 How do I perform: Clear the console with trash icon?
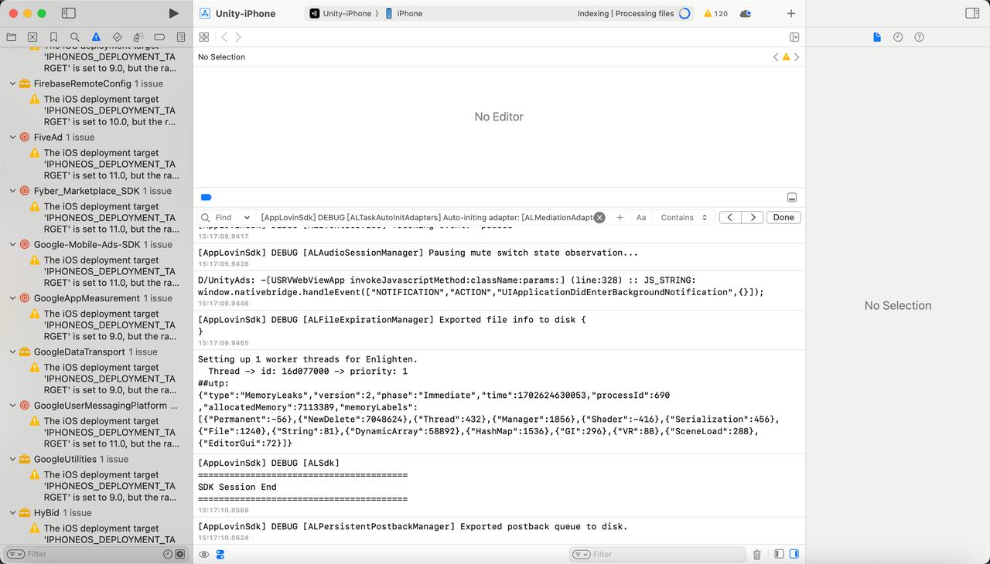757,554
